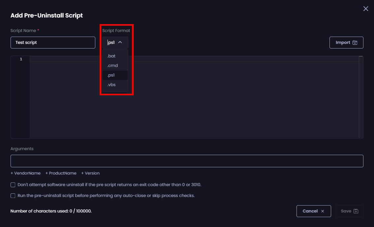Click line 1 in the script editor
This screenshot has height=227, width=374.
click(x=99, y=59)
